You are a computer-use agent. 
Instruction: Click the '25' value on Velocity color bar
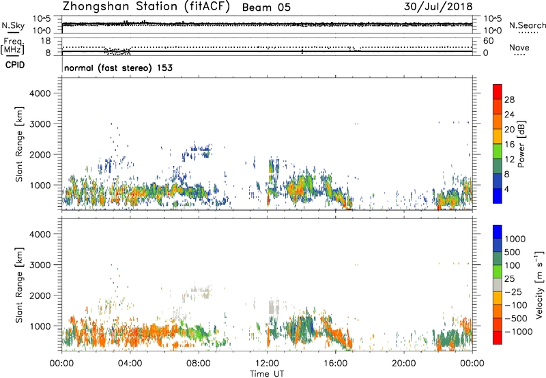[x=509, y=278]
